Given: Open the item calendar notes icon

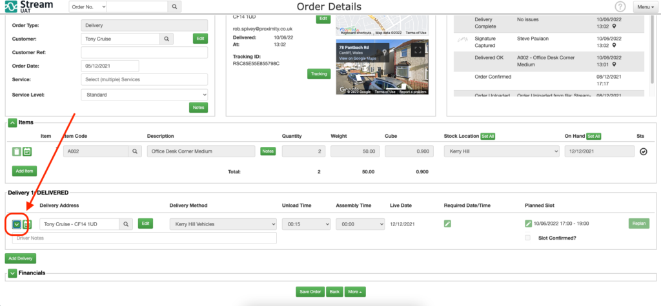Looking at the screenshot, I should [27, 151].
